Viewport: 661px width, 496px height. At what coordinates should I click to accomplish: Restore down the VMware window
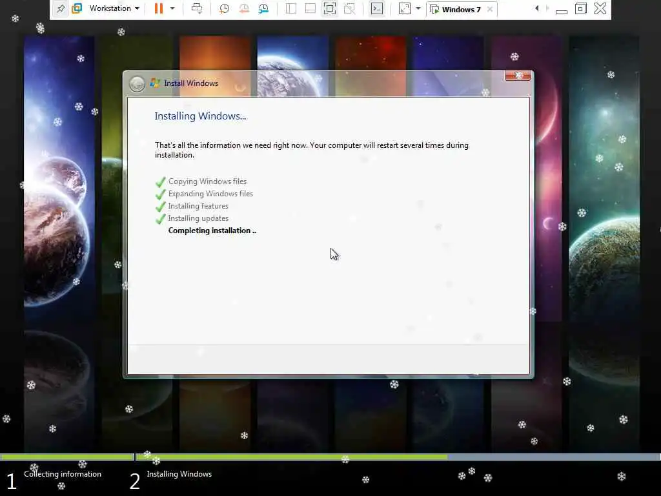click(x=580, y=8)
